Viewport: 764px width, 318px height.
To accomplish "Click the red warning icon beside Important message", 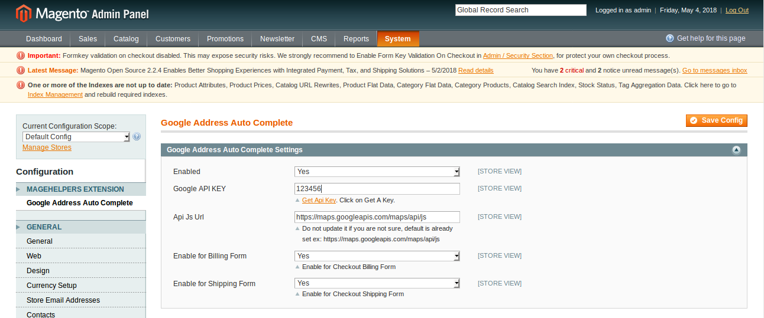I will pyautogui.click(x=21, y=55).
